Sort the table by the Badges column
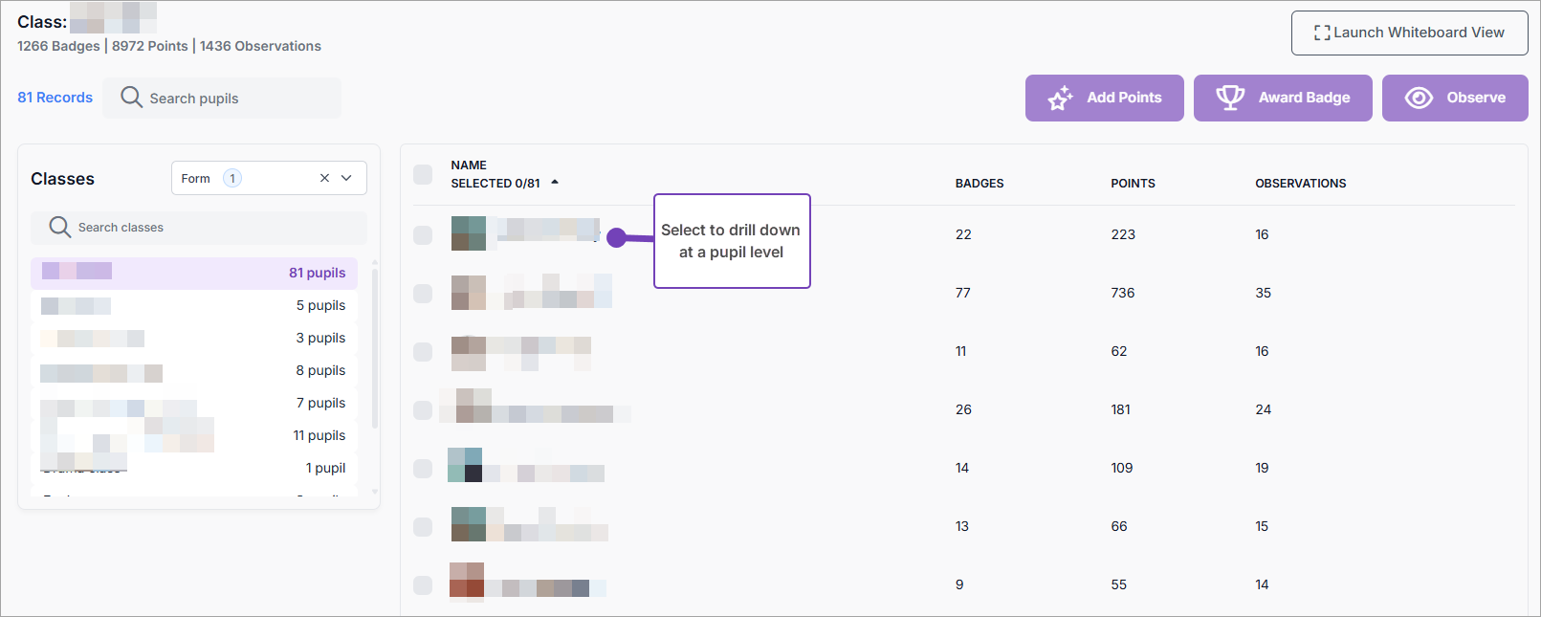1541x617 pixels. coord(979,184)
